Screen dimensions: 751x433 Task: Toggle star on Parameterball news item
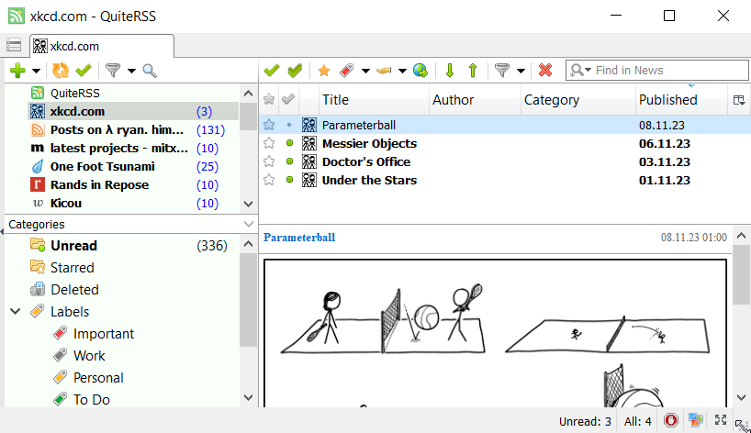269,125
